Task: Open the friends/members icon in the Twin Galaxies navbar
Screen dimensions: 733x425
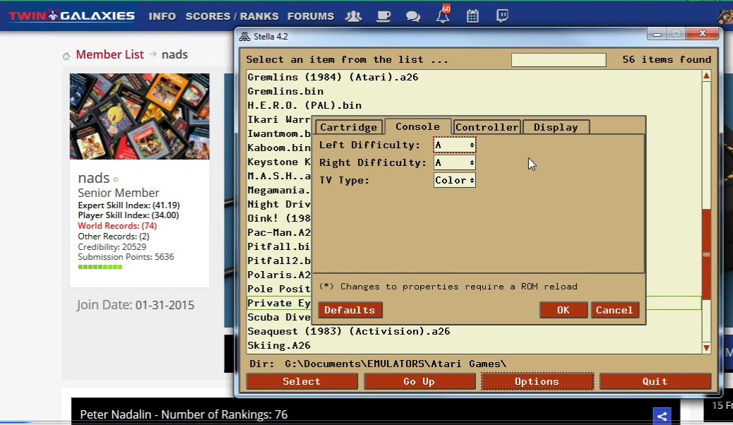Action: tap(353, 16)
